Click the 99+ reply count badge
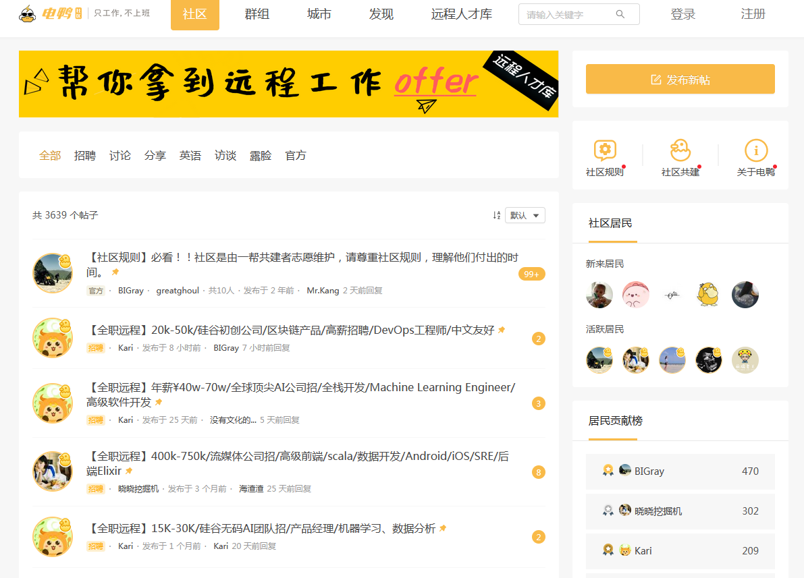The image size is (804, 578). [532, 274]
